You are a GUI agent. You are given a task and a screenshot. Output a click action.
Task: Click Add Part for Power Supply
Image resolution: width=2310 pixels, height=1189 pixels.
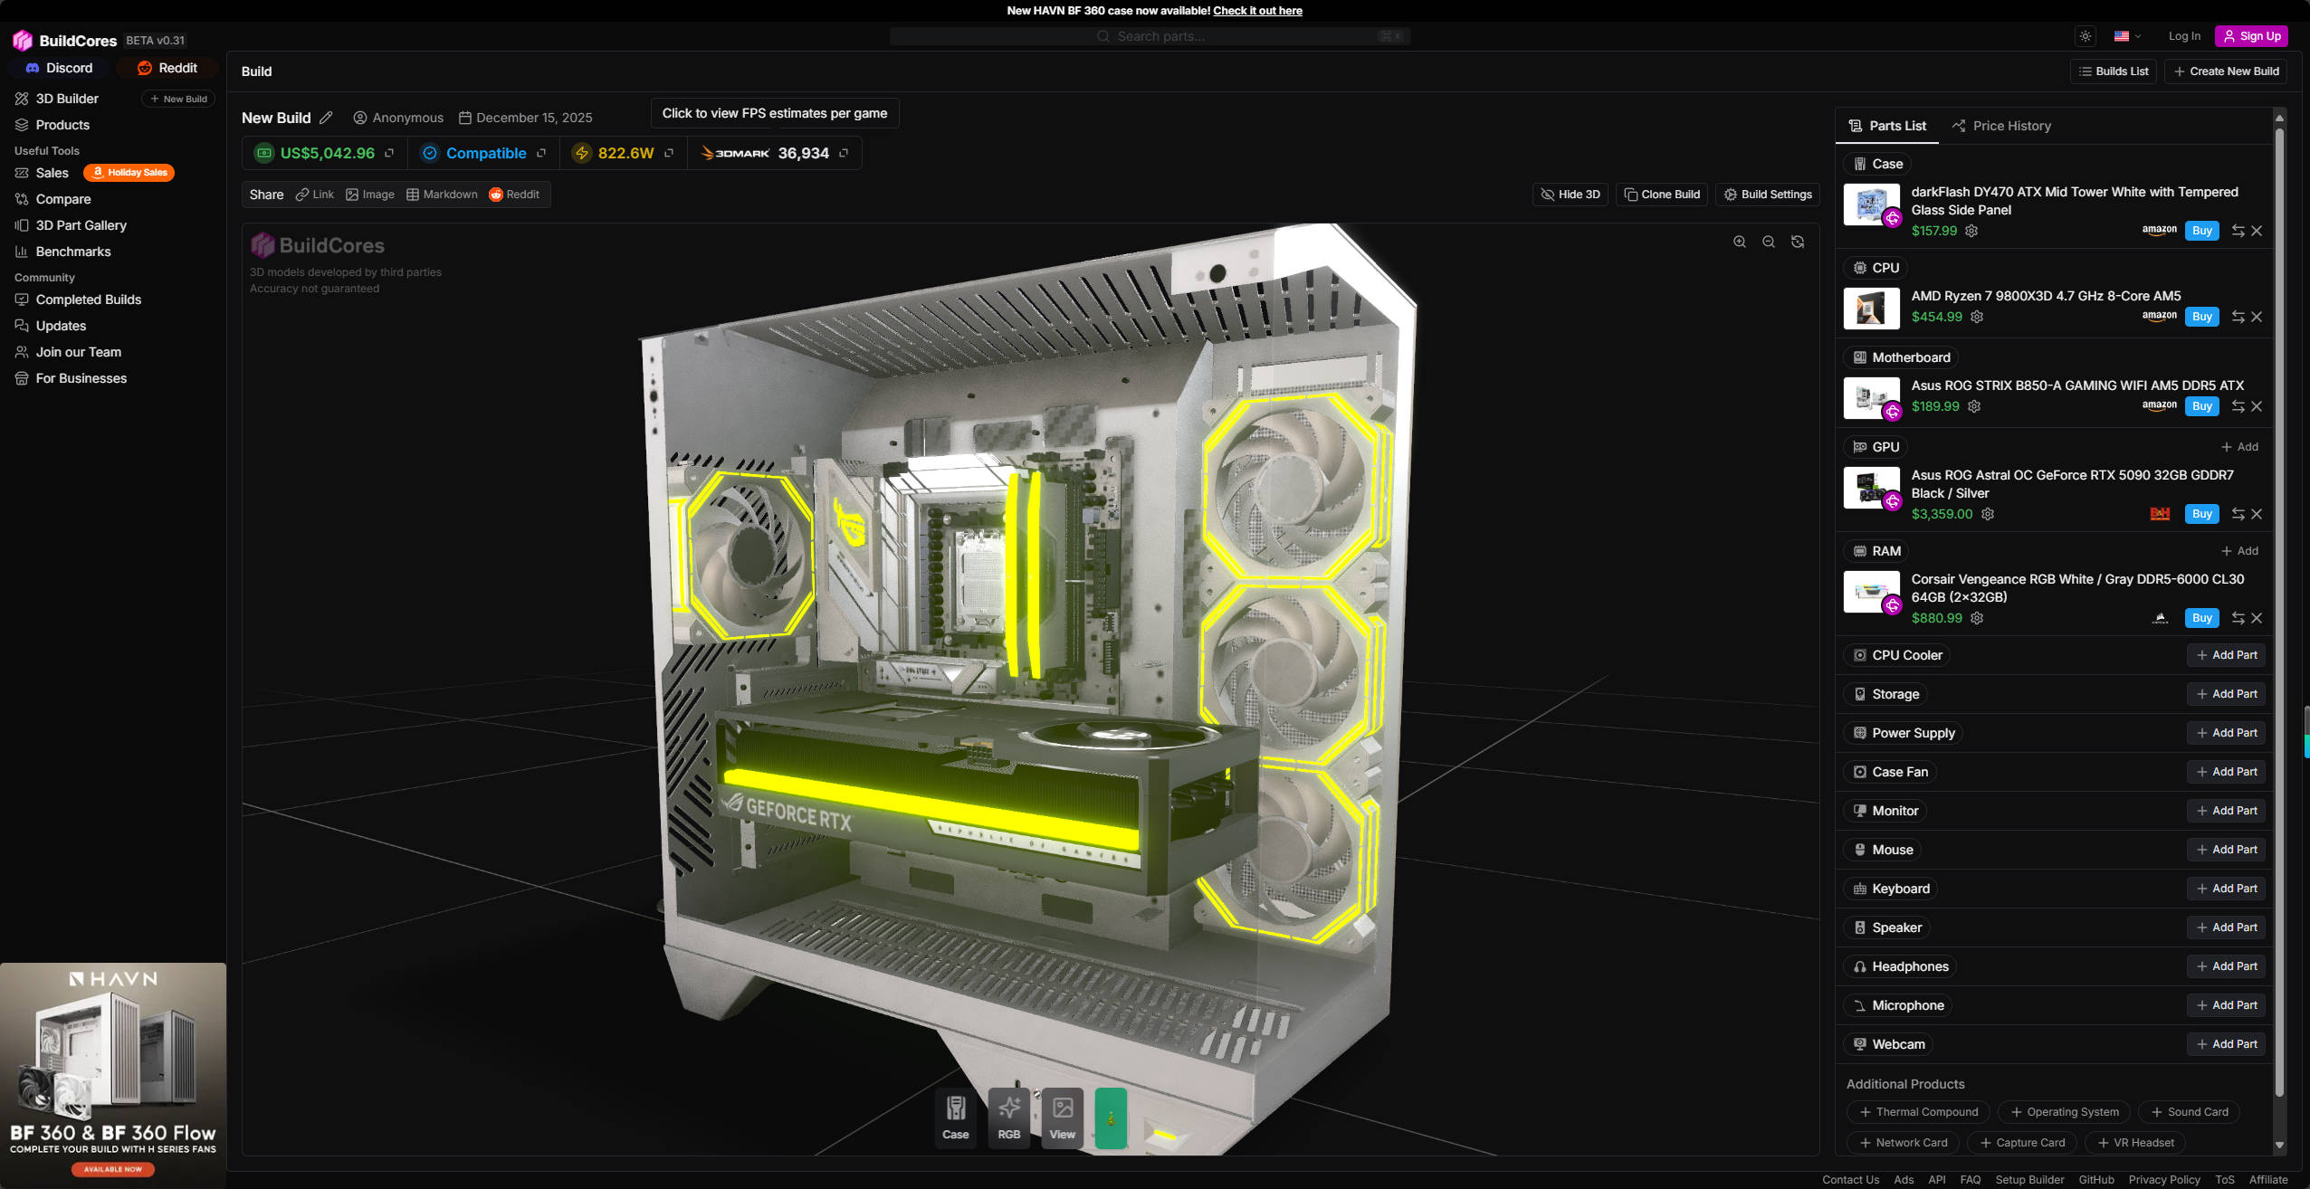coord(2226,733)
